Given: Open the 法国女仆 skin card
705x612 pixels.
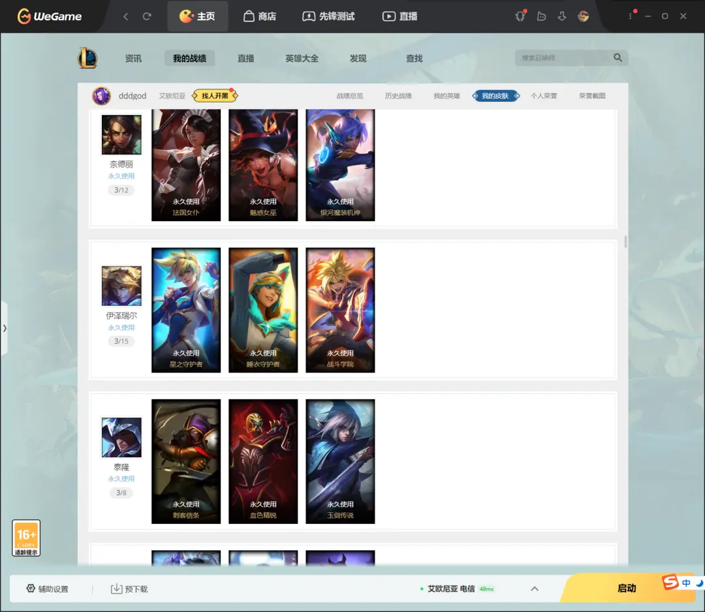Looking at the screenshot, I should pyautogui.click(x=186, y=165).
